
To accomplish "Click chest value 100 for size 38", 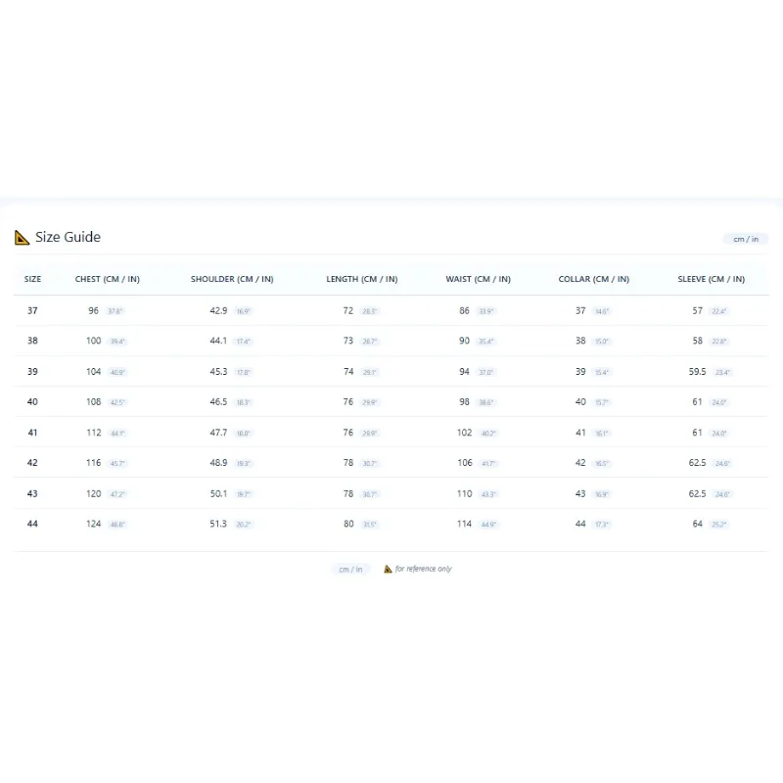I will pyautogui.click(x=93, y=341).
